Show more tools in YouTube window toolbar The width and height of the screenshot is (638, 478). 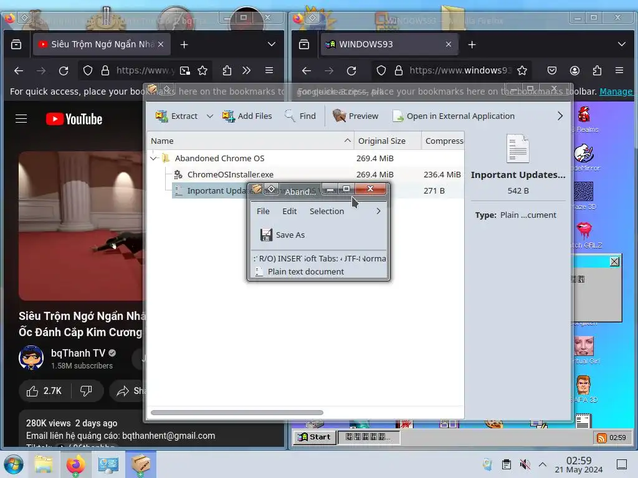click(247, 71)
